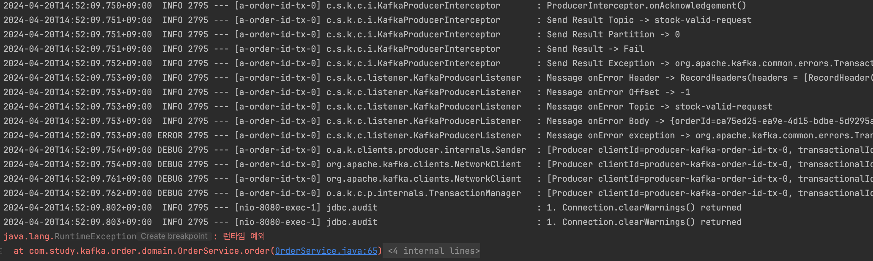This screenshot has height=261, width=873.
Task: Click the 'Message onError Topic' log message
Action: 659,107
